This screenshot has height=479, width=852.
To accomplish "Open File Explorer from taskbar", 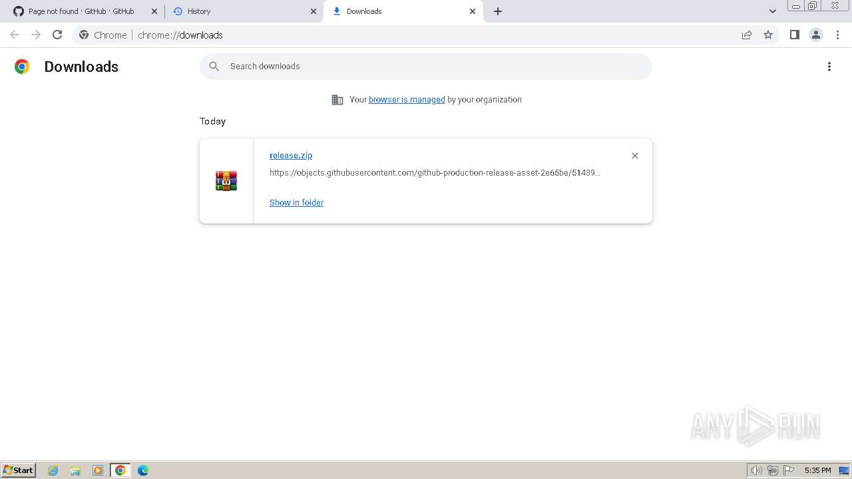I will 75,470.
